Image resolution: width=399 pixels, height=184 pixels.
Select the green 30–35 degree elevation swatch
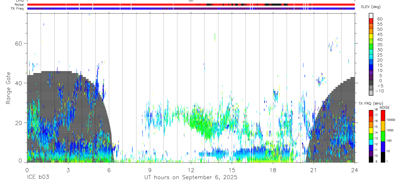click(x=371, y=47)
